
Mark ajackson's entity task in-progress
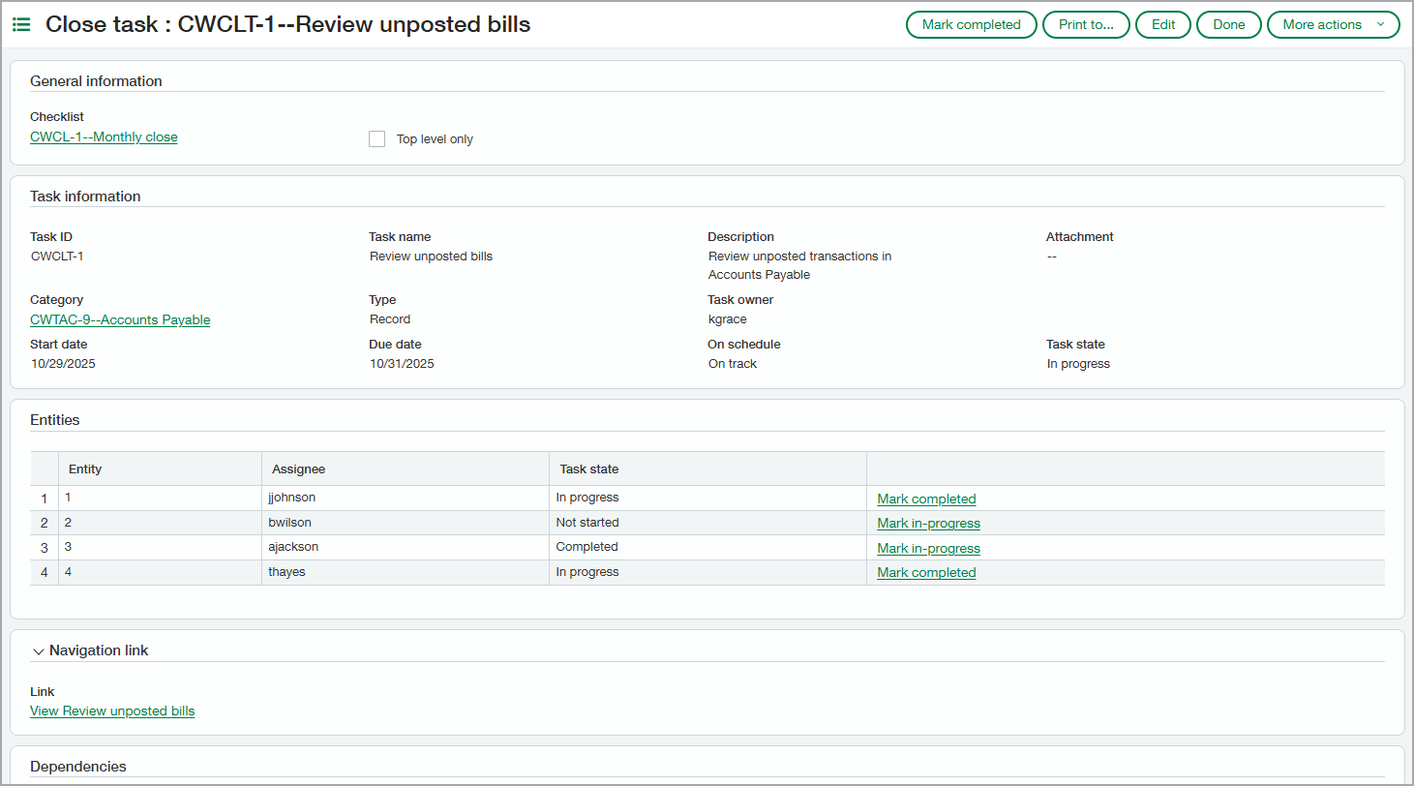pos(928,547)
